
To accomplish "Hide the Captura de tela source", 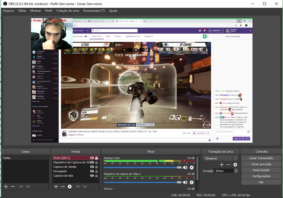I will 92,176.
